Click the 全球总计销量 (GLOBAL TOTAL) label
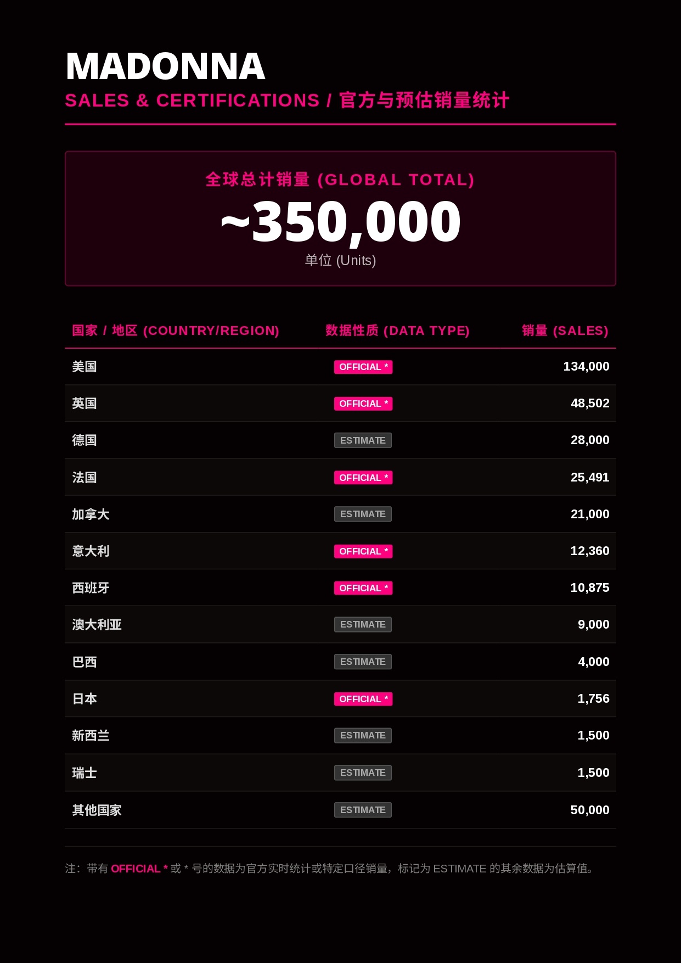This screenshot has width=681, height=963. point(340,180)
